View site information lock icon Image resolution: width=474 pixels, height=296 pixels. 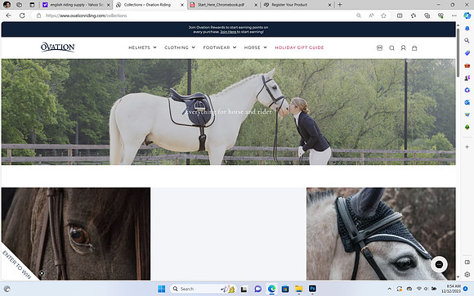click(x=38, y=16)
